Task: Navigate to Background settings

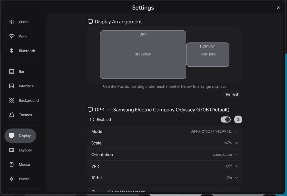Action: tap(29, 100)
